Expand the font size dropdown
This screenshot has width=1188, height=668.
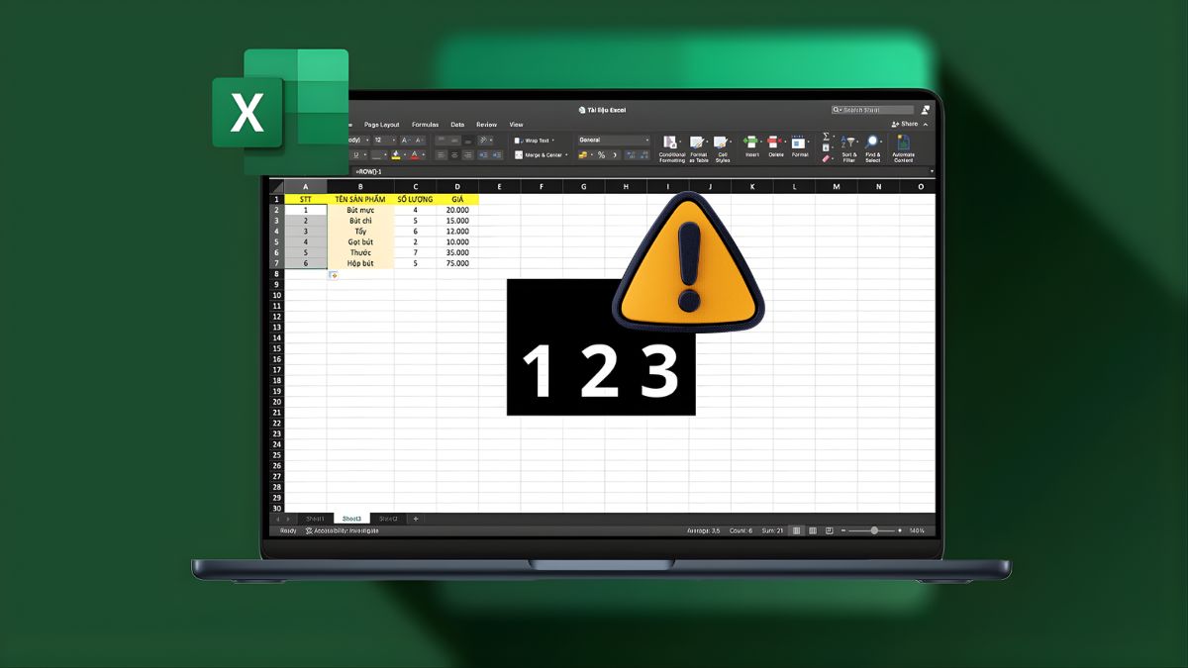click(393, 141)
